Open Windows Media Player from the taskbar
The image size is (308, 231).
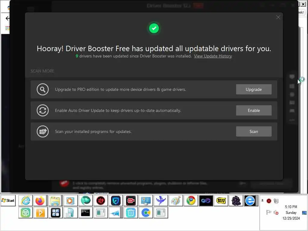(x=70, y=201)
